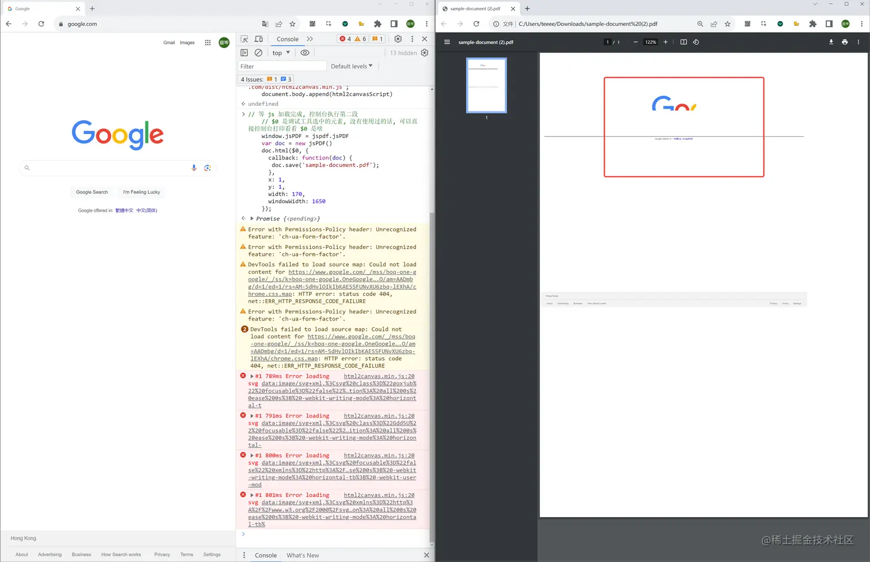Click the 13 hidden messages label
The width and height of the screenshot is (870, 562).
pos(403,53)
